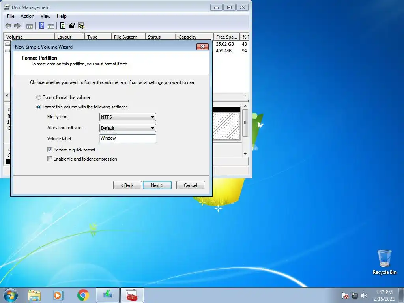The image size is (404, 303).
Task: Sort by the Type column header
Action: (x=98, y=37)
